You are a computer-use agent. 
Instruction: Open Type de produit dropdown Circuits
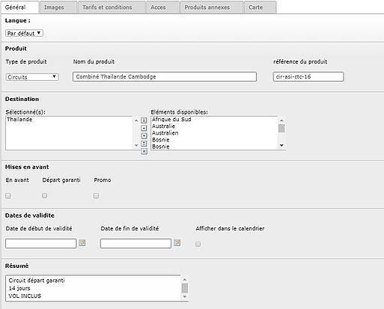click(32, 77)
